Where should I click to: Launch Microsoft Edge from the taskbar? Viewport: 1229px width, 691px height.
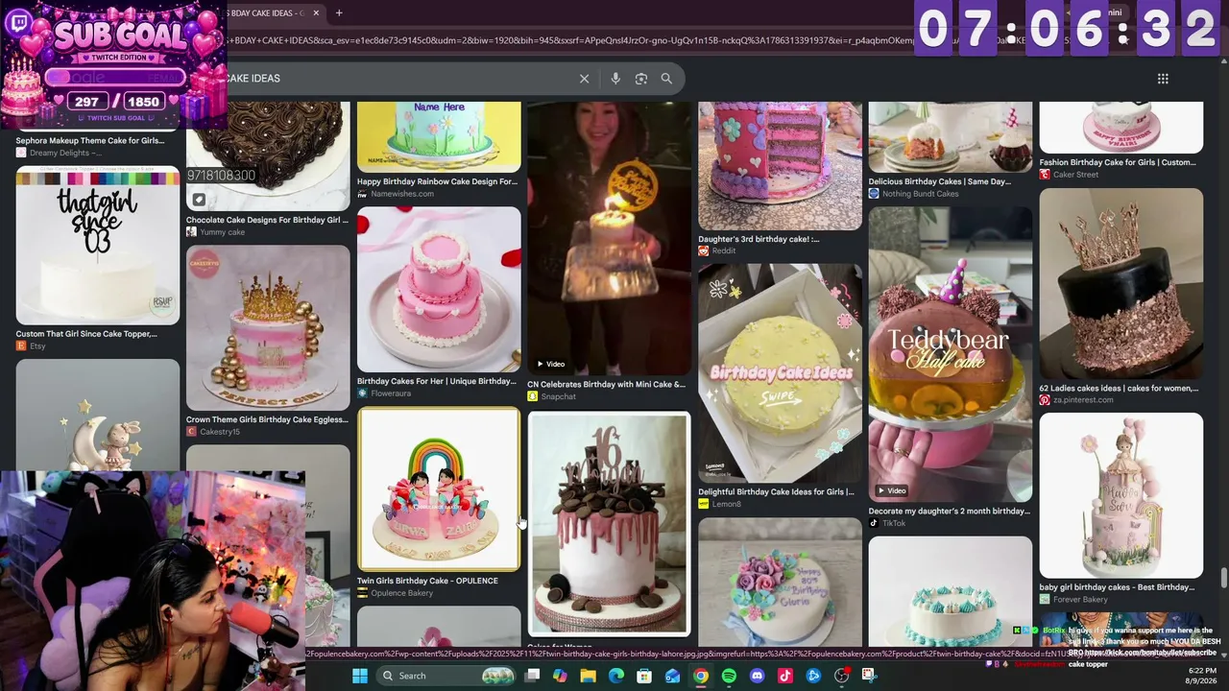616,676
